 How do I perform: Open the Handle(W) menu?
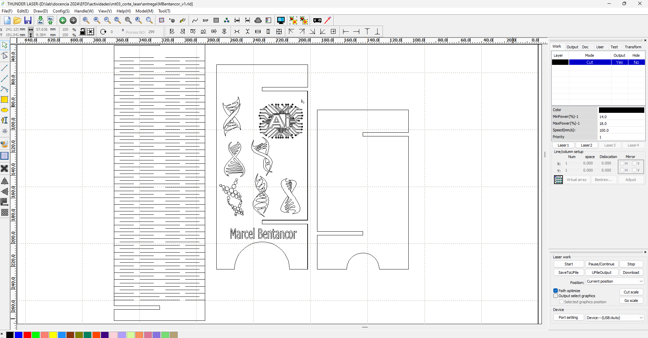click(x=84, y=11)
